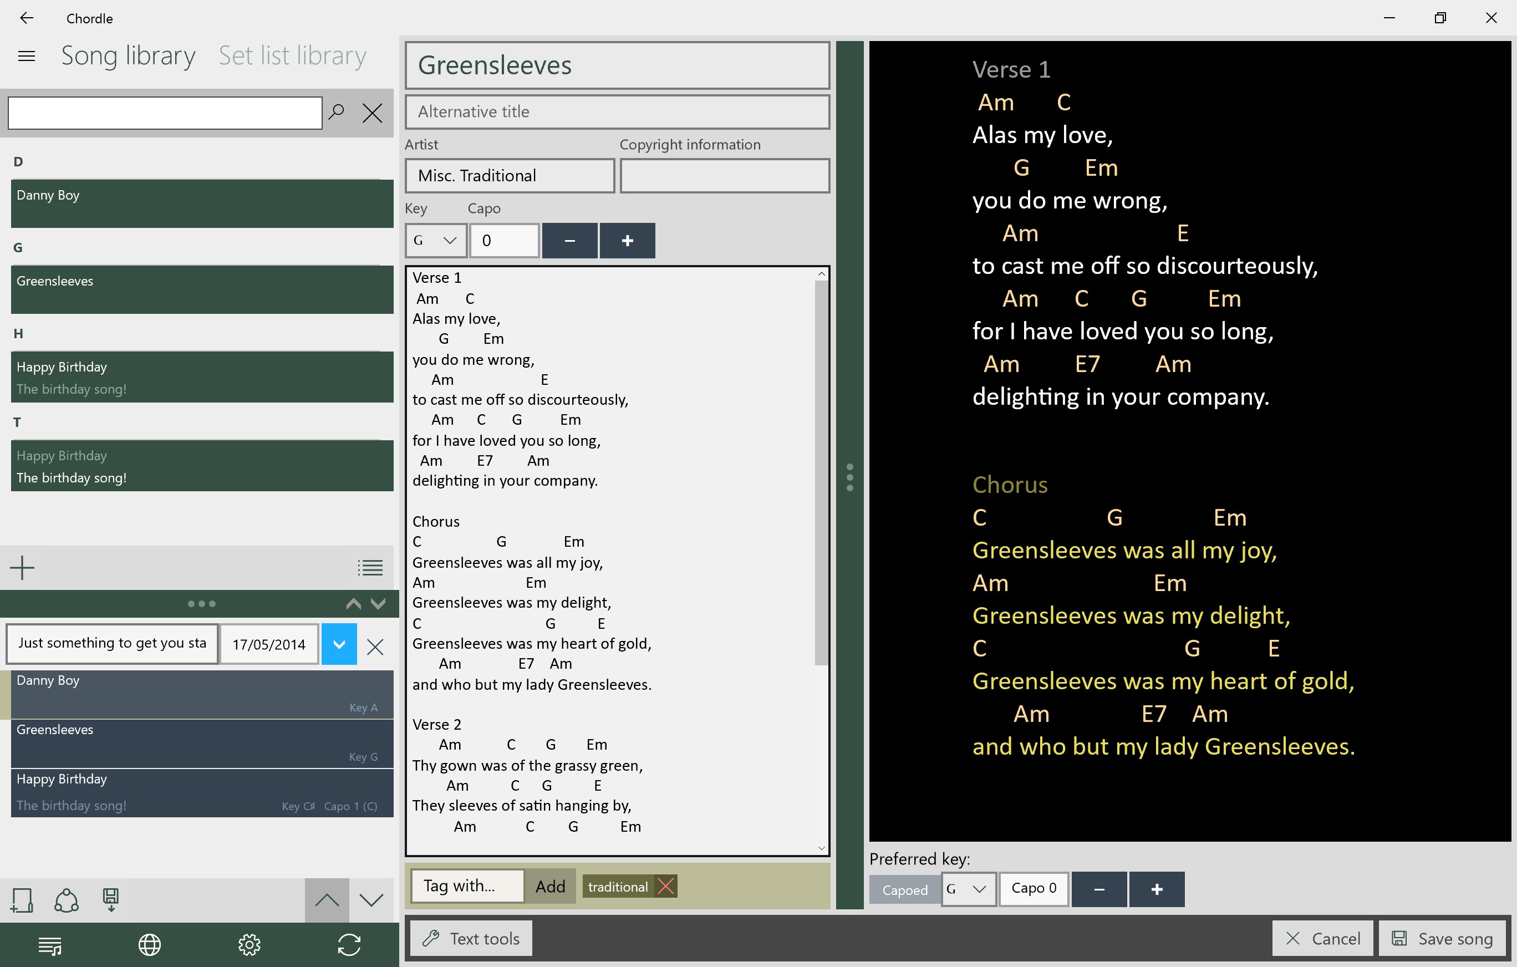Select the Song library tab
Screen dimensions: 1517x967
pos(128,56)
